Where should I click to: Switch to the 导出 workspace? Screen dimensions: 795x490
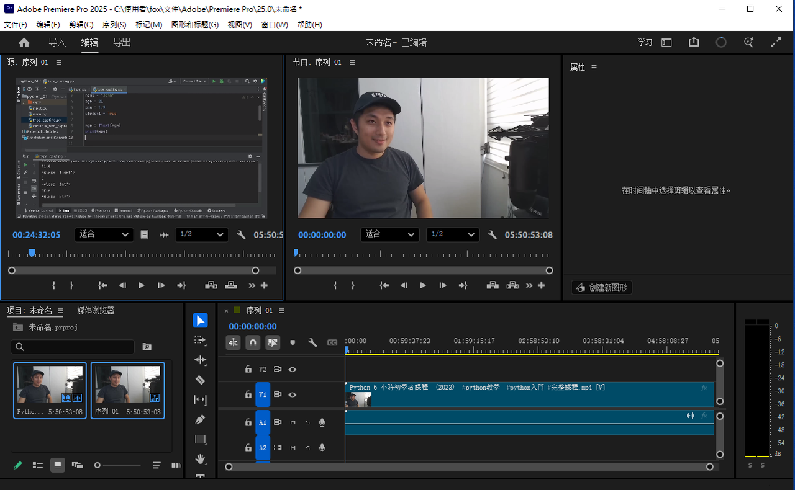(x=122, y=43)
